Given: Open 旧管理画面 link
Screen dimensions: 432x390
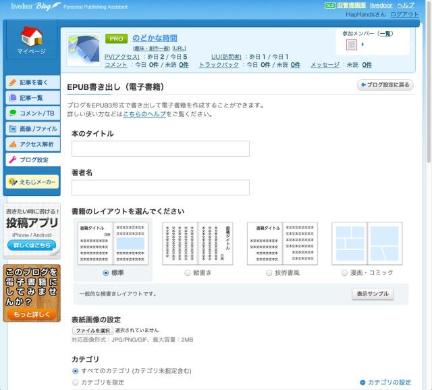Looking at the screenshot, I should (351, 5).
